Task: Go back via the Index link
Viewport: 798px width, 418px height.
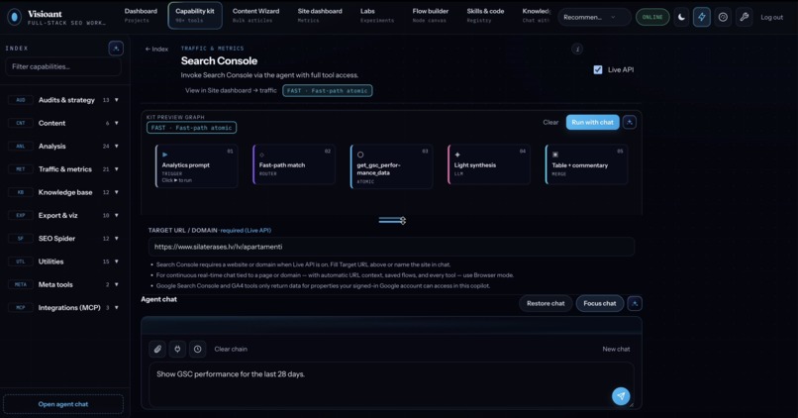Action: [x=156, y=49]
